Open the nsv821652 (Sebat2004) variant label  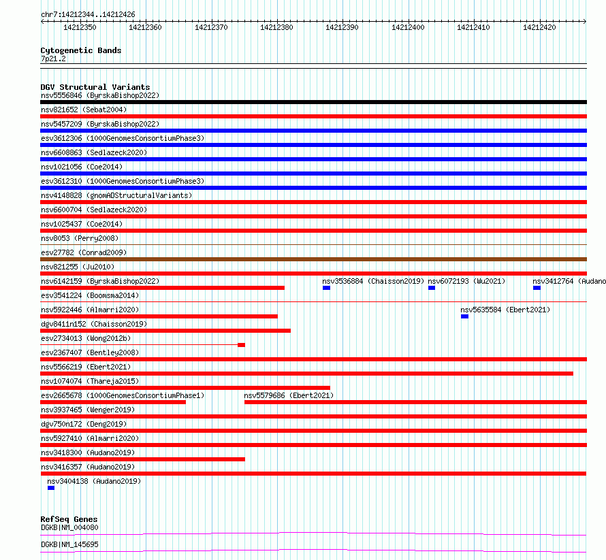click(x=84, y=110)
